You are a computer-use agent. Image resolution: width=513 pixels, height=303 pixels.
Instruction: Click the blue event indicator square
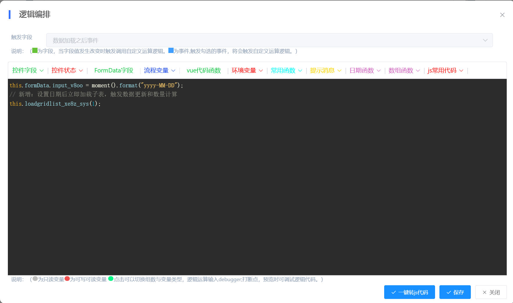tap(171, 51)
